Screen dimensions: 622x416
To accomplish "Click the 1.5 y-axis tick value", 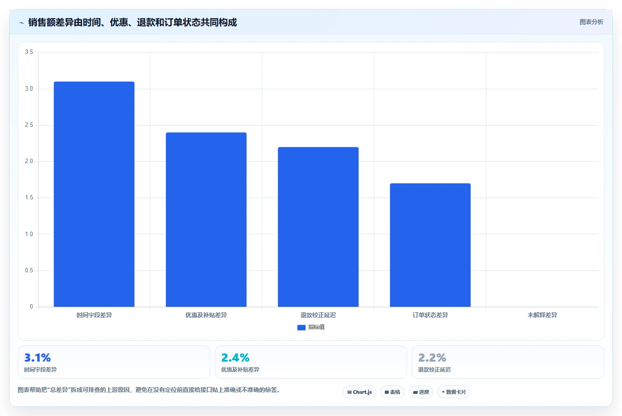I will [29, 198].
